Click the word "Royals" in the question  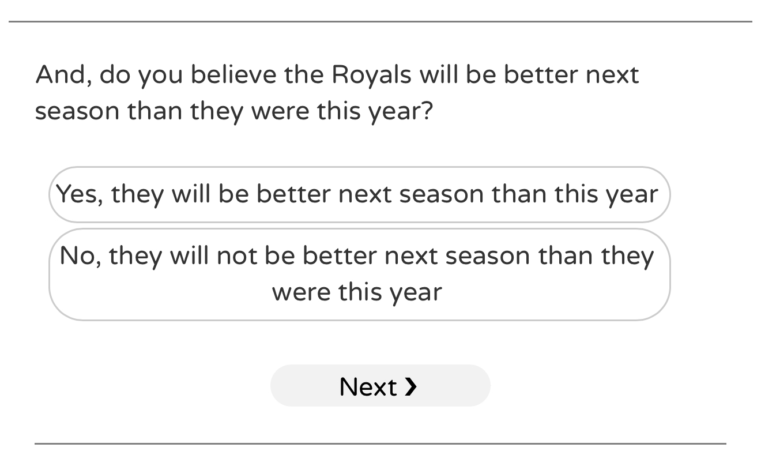371,75
